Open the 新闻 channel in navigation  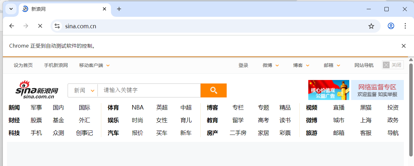tap(14, 108)
